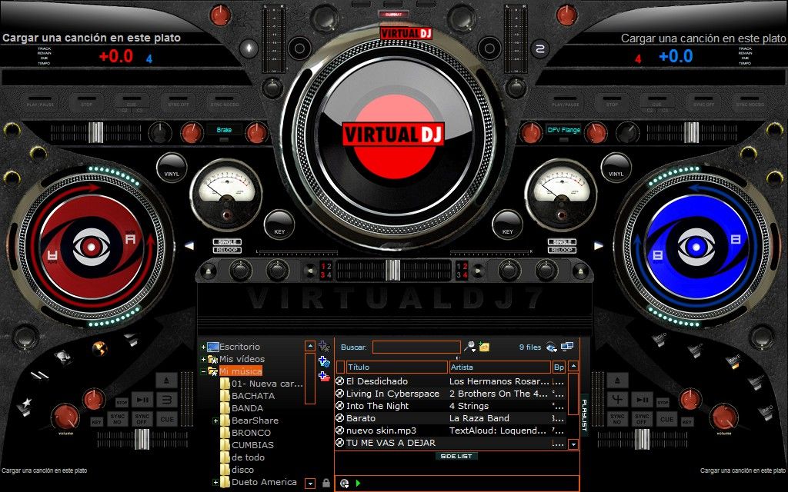Enable left SINGLE loop mode
Viewport: 788px width, 492px height.
tap(227, 242)
